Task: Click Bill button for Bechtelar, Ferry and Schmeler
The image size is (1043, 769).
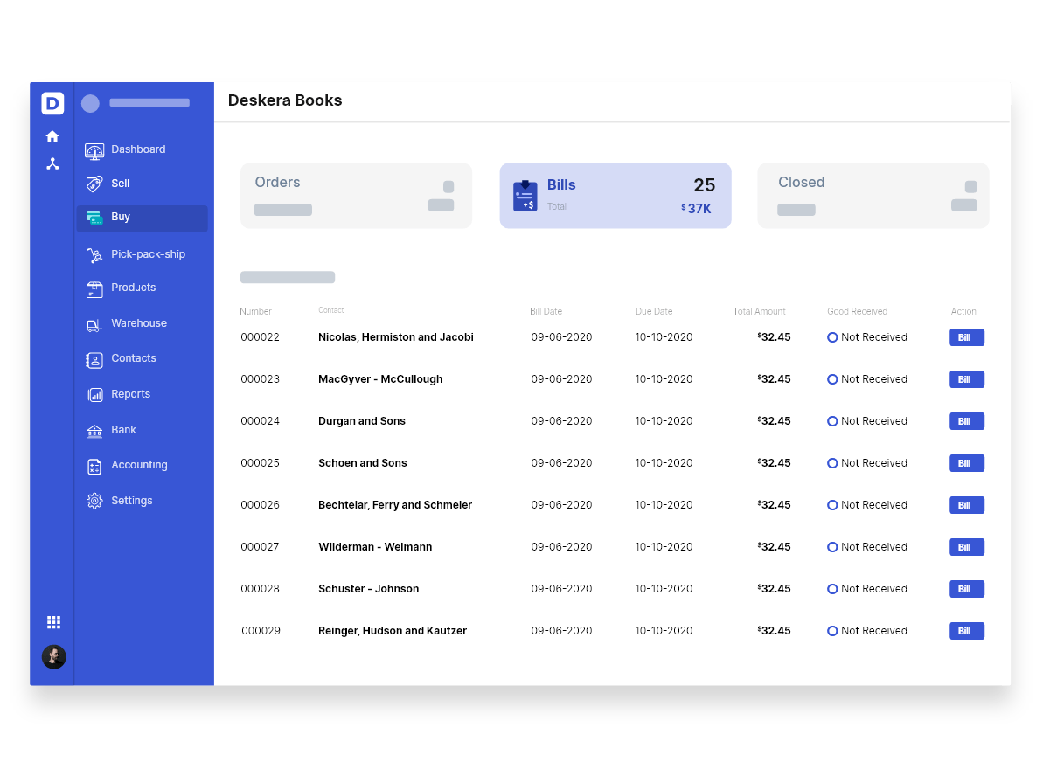Action: pos(967,504)
